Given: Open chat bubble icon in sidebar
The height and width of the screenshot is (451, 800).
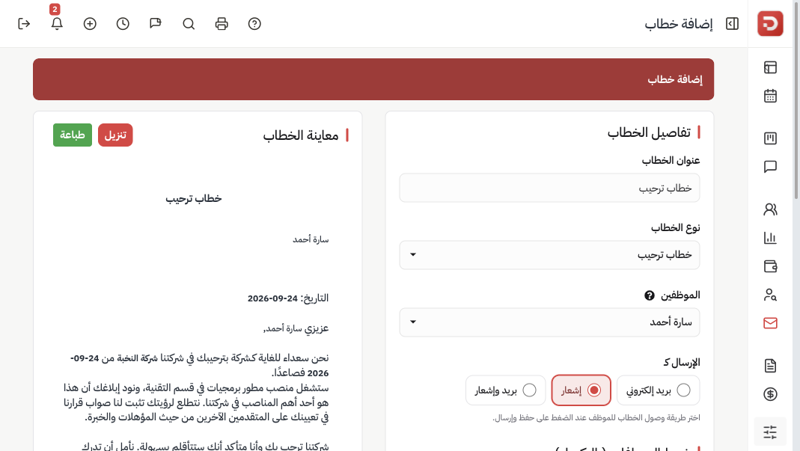Looking at the screenshot, I should [x=770, y=167].
